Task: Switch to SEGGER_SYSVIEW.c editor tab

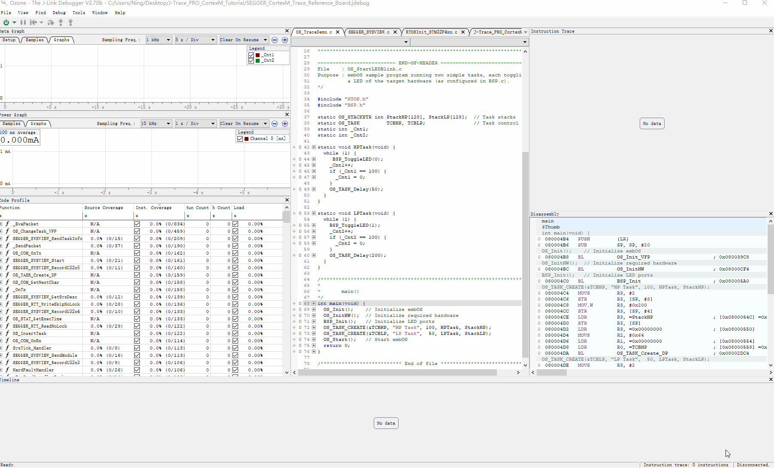Action: click(x=369, y=32)
